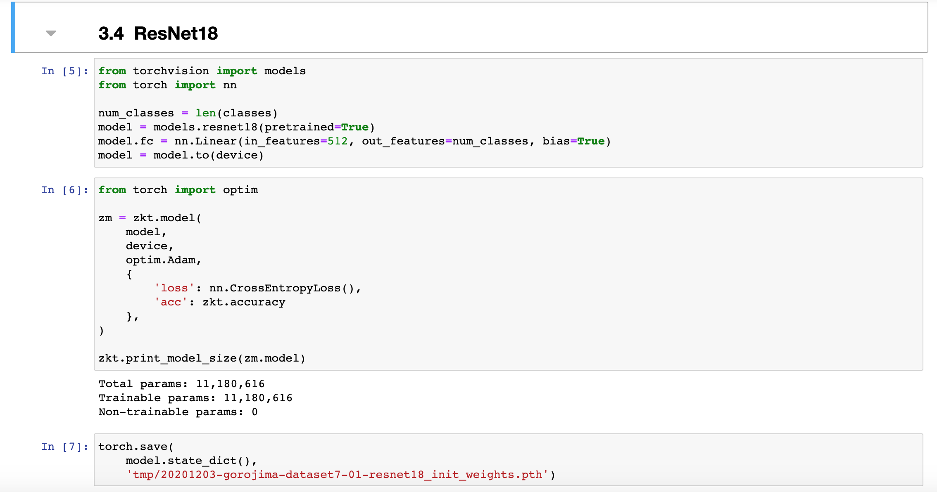937x492 pixels.
Task: Collapse the 3.4 ResNet18 section arrow
Action: [51, 33]
